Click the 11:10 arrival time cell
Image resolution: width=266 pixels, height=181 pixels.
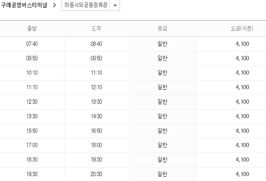pyautogui.click(x=96, y=73)
